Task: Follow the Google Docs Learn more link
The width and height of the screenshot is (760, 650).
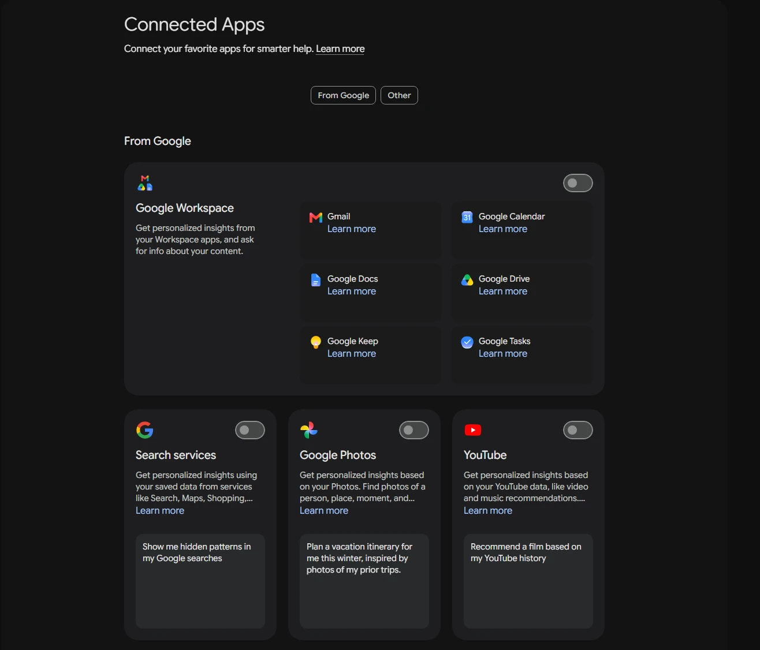Action: [352, 291]
